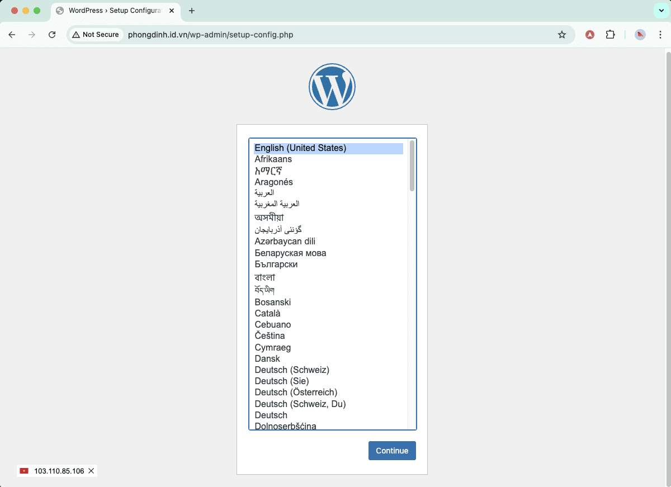Select the العربية المغربية option

(328, 204)
